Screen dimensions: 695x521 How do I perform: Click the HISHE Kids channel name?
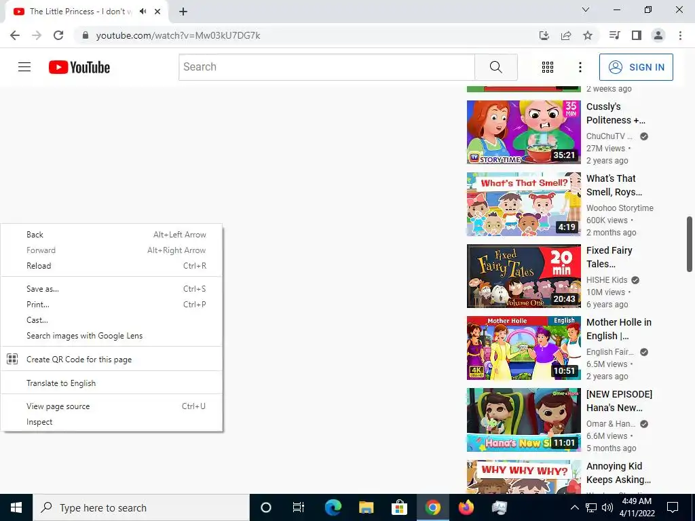pyautogui.click(x=607, y=280)
